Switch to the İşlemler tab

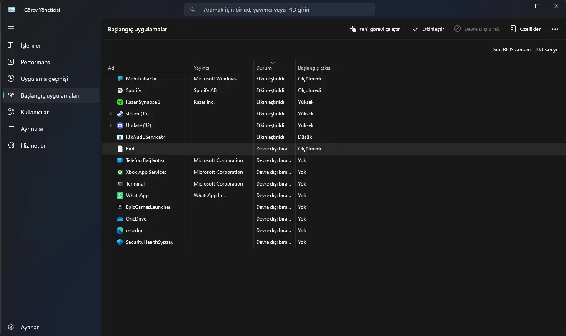point(51,45)
